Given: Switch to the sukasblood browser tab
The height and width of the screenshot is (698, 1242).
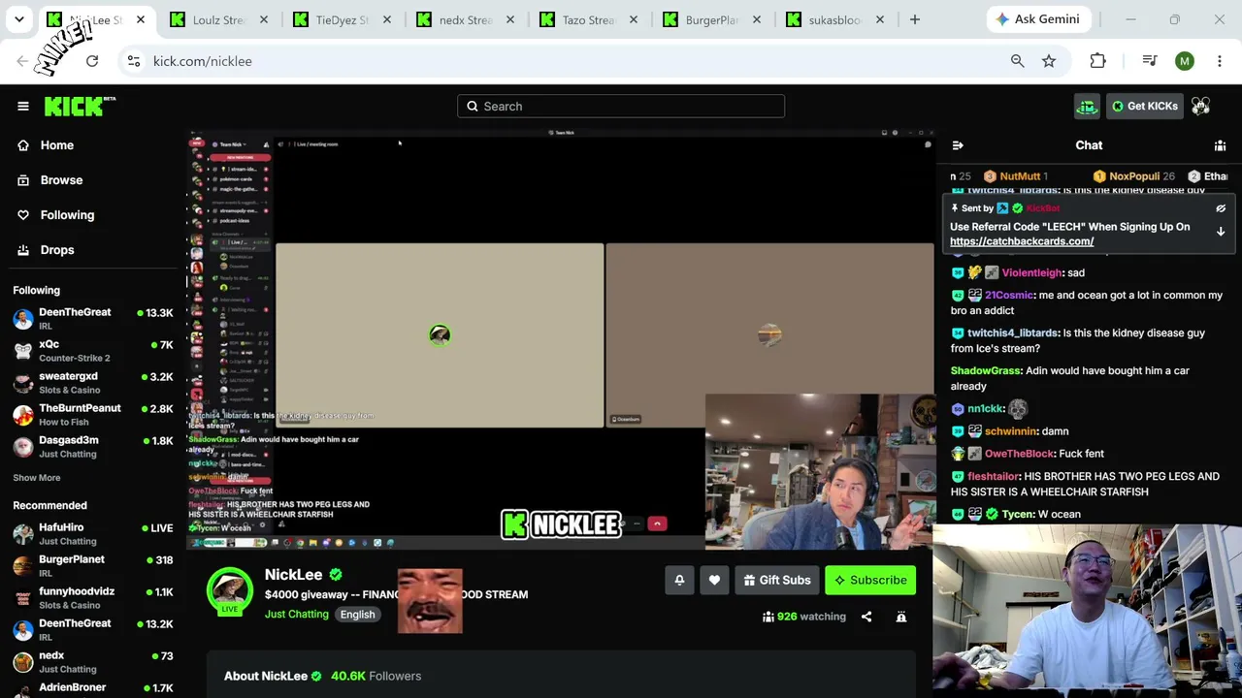Looking at the screenshot, I should point(835,20).
